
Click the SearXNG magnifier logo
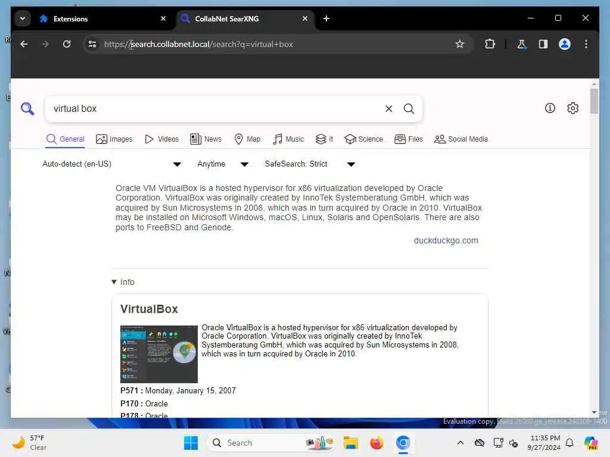(x=27, y=109)
